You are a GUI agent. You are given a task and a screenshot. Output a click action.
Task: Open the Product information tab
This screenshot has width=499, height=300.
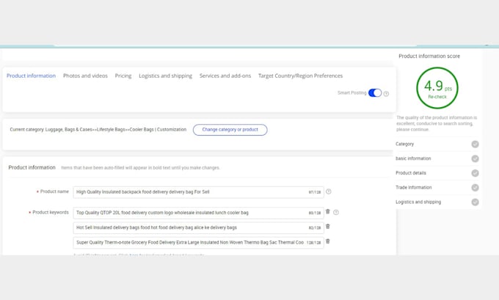click(x=31, y=76)
